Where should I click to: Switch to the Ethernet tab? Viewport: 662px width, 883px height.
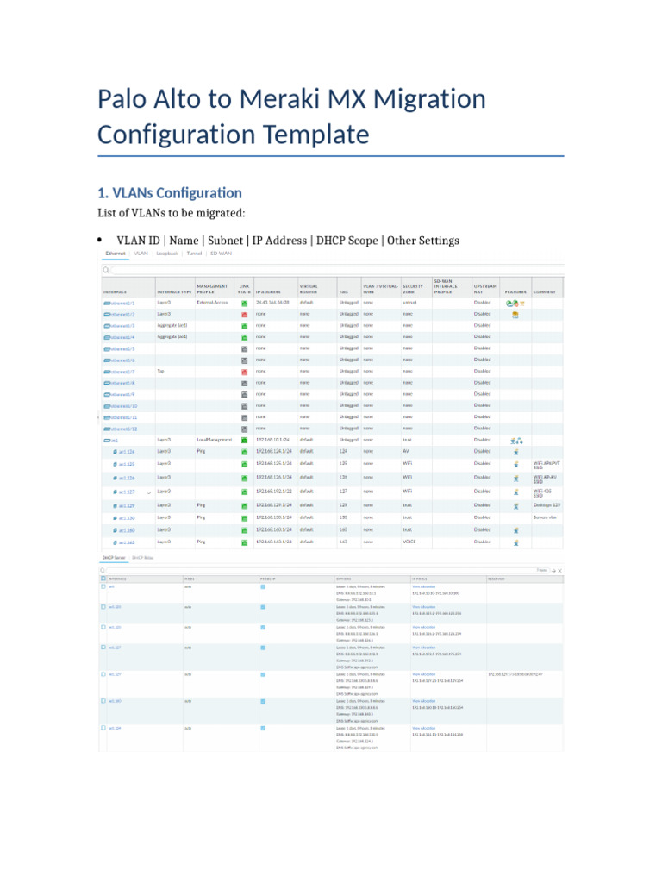pyautogui.click(x=116, y=254)
